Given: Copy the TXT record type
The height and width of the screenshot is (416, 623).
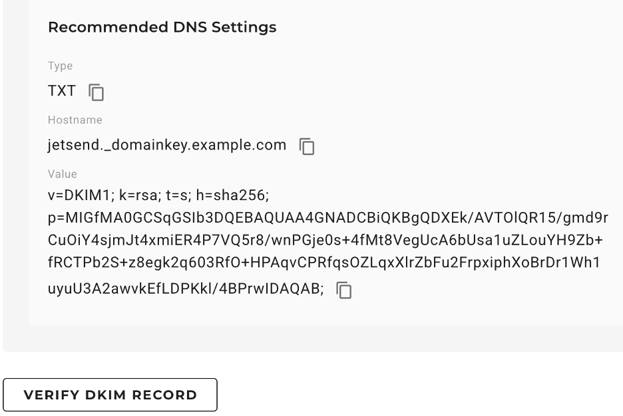Looking at the screenshot, I should (97, 92).
